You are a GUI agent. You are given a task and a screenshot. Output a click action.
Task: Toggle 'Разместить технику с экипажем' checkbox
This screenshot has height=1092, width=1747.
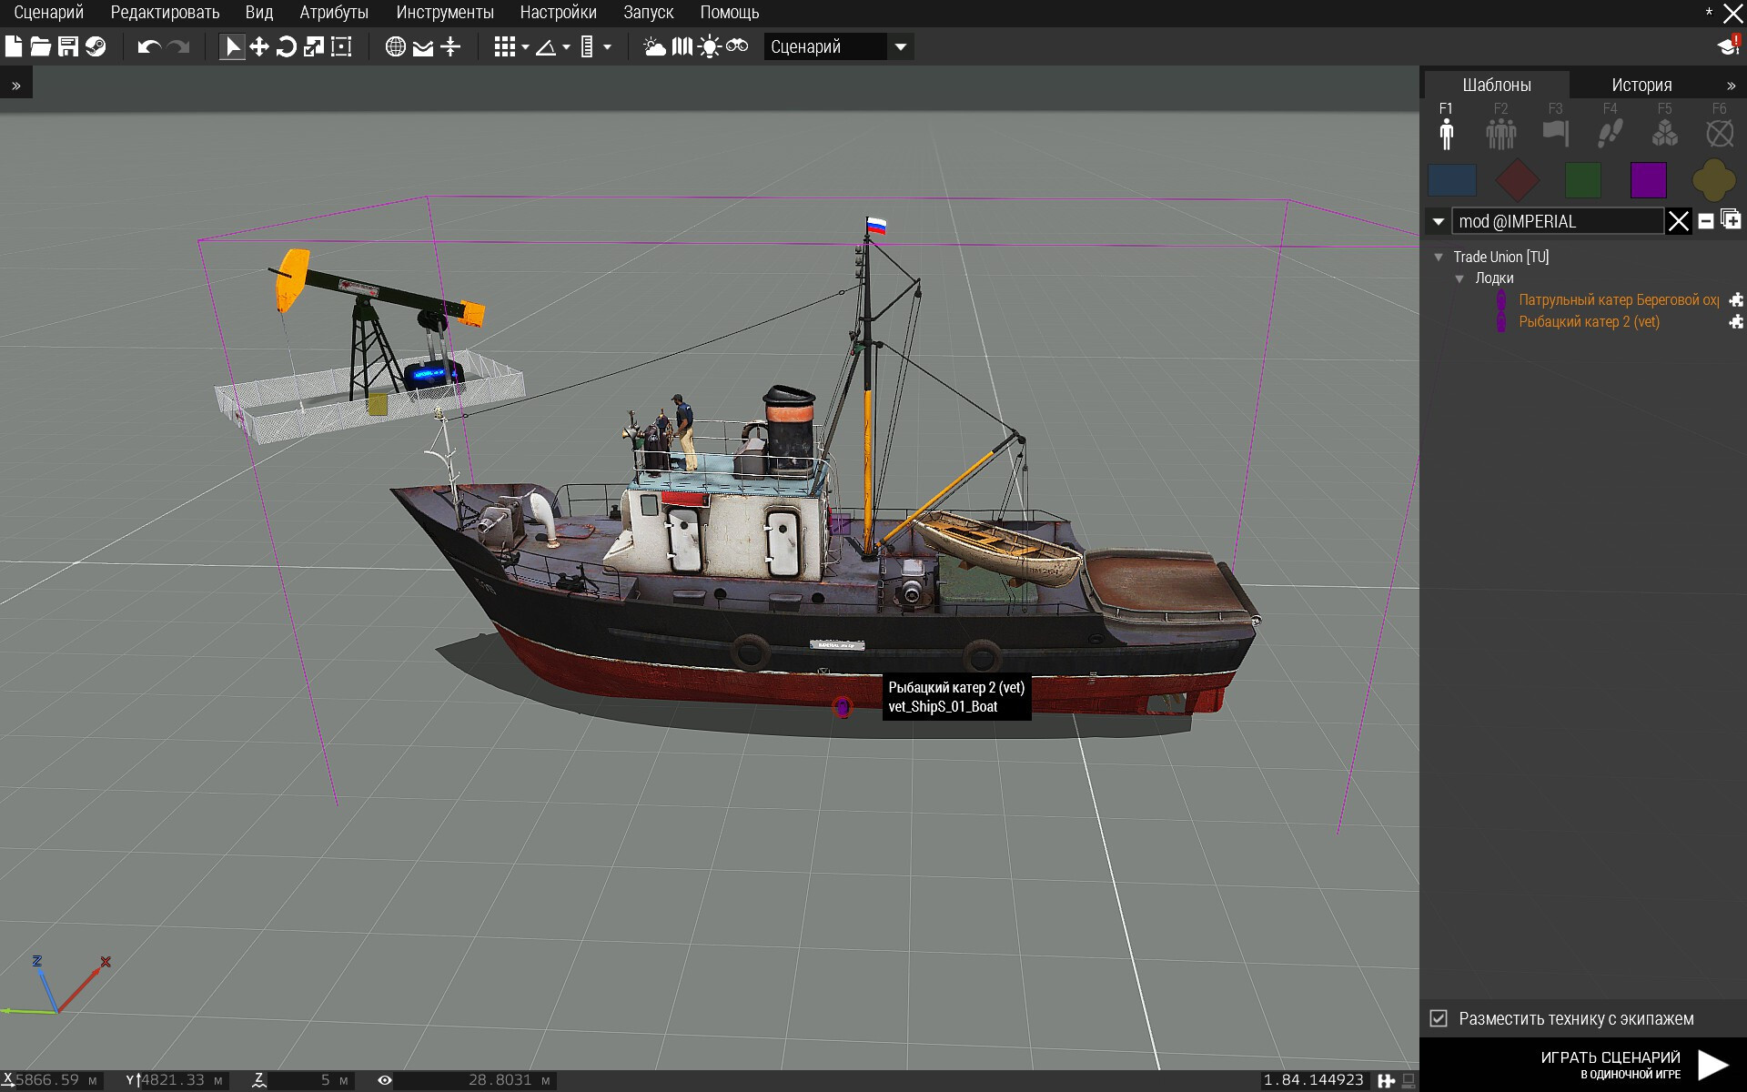pyautogui.click(x=1439, y=1018)
